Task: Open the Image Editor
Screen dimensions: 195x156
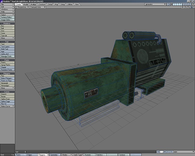Action: tap(7, 20)
